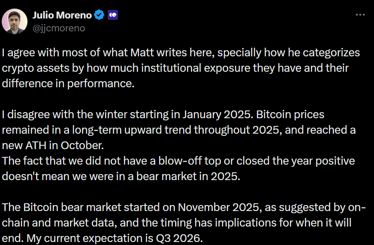This screenshot has width=374, height=245.
Task: Click the line starting "The Bitcoin bear market started"
Action: pos(184,208)
